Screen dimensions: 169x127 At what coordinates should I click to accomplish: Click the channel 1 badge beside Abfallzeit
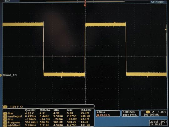click(5, 125)
